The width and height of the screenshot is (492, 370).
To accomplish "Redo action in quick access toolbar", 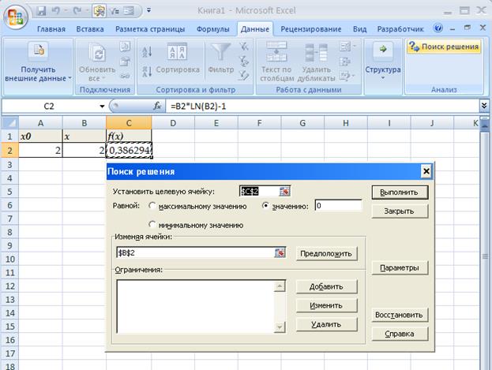I will (77, 11).
